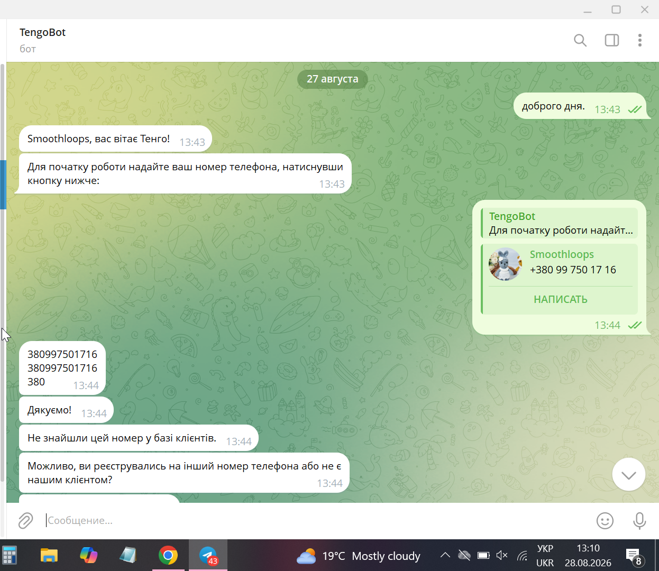Image resolution: width=659 pixels, height=571 pixels.
Task: Open TengoBot chat header title
Action: (42, 32)
